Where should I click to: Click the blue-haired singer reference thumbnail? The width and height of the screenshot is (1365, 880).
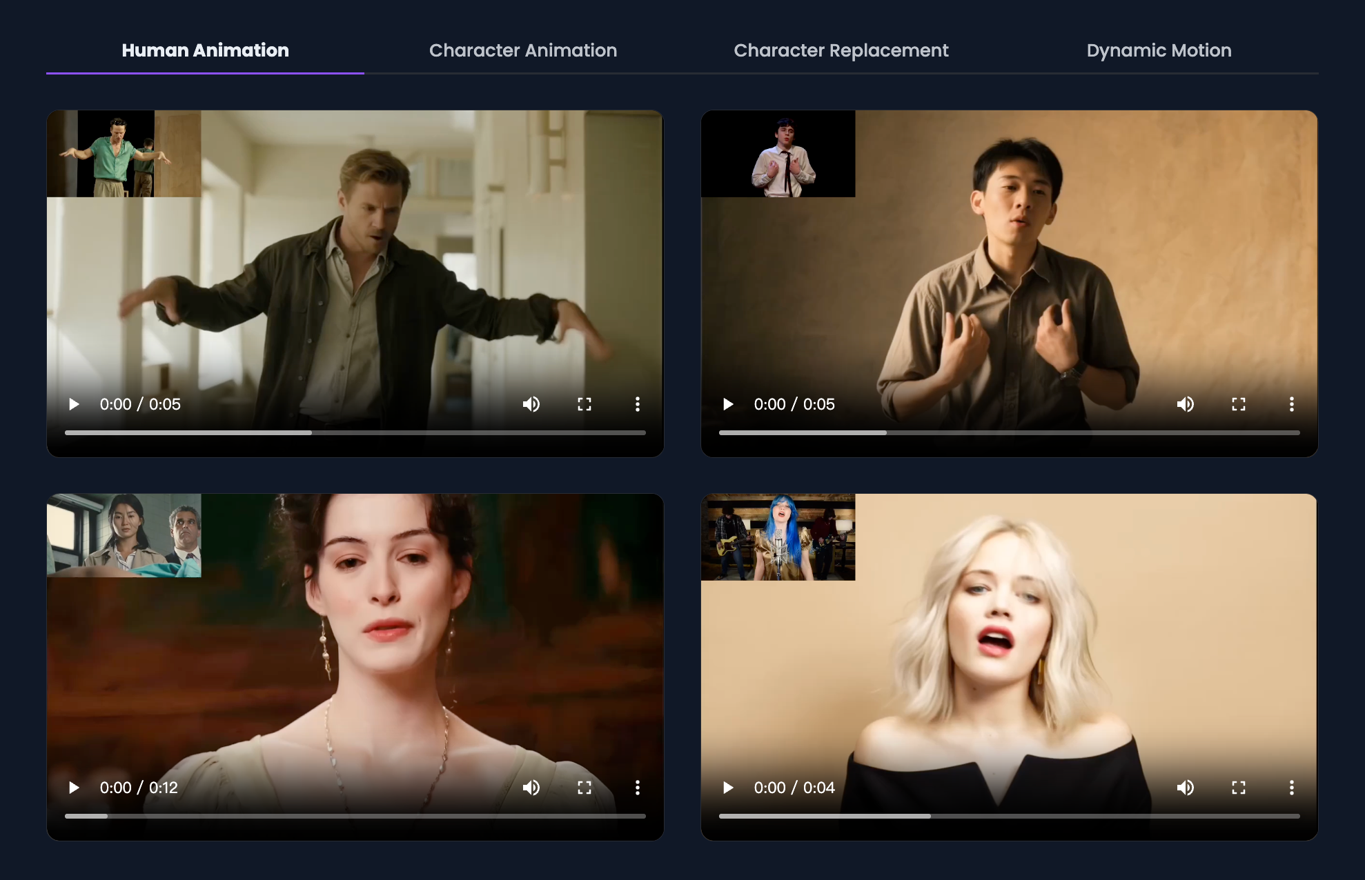point(778,537)
